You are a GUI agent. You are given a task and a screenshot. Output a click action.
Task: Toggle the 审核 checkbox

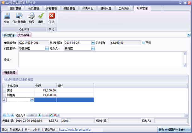pos(144,42)
